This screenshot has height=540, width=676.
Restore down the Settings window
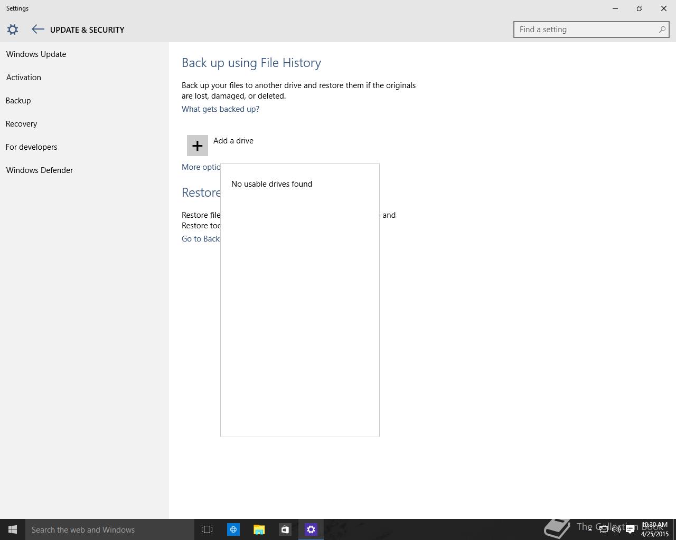pyautogui.click(x=640, y=8)
